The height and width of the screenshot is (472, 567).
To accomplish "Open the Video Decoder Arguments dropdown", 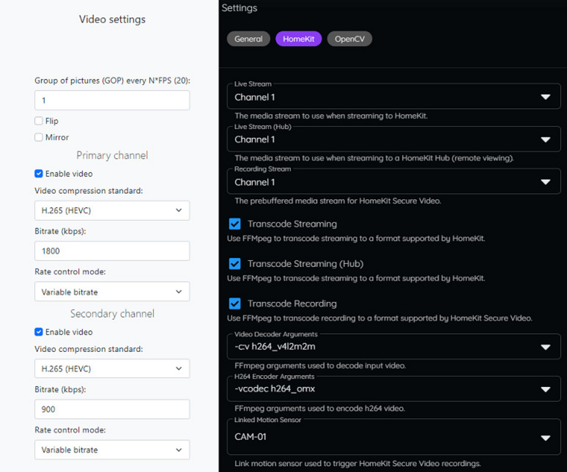I will point(394,347).
